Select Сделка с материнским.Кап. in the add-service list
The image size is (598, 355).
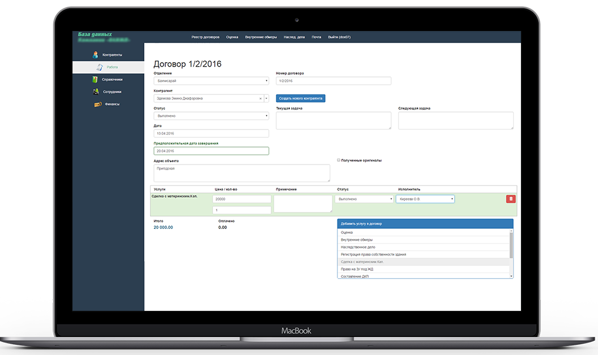pos(424,262)
